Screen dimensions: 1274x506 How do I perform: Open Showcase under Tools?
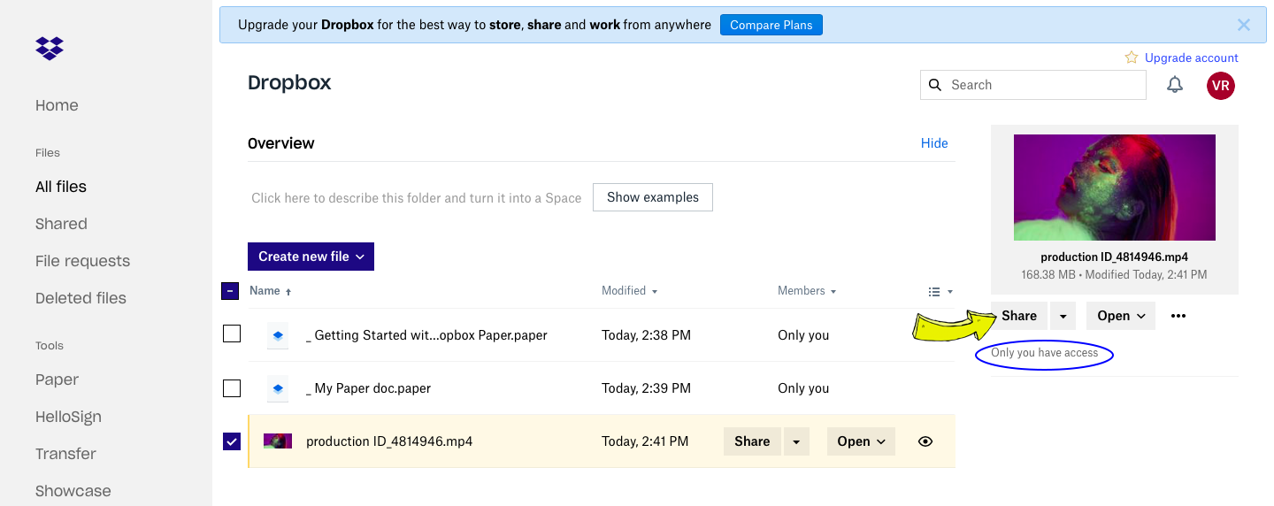tap(73, 491)
